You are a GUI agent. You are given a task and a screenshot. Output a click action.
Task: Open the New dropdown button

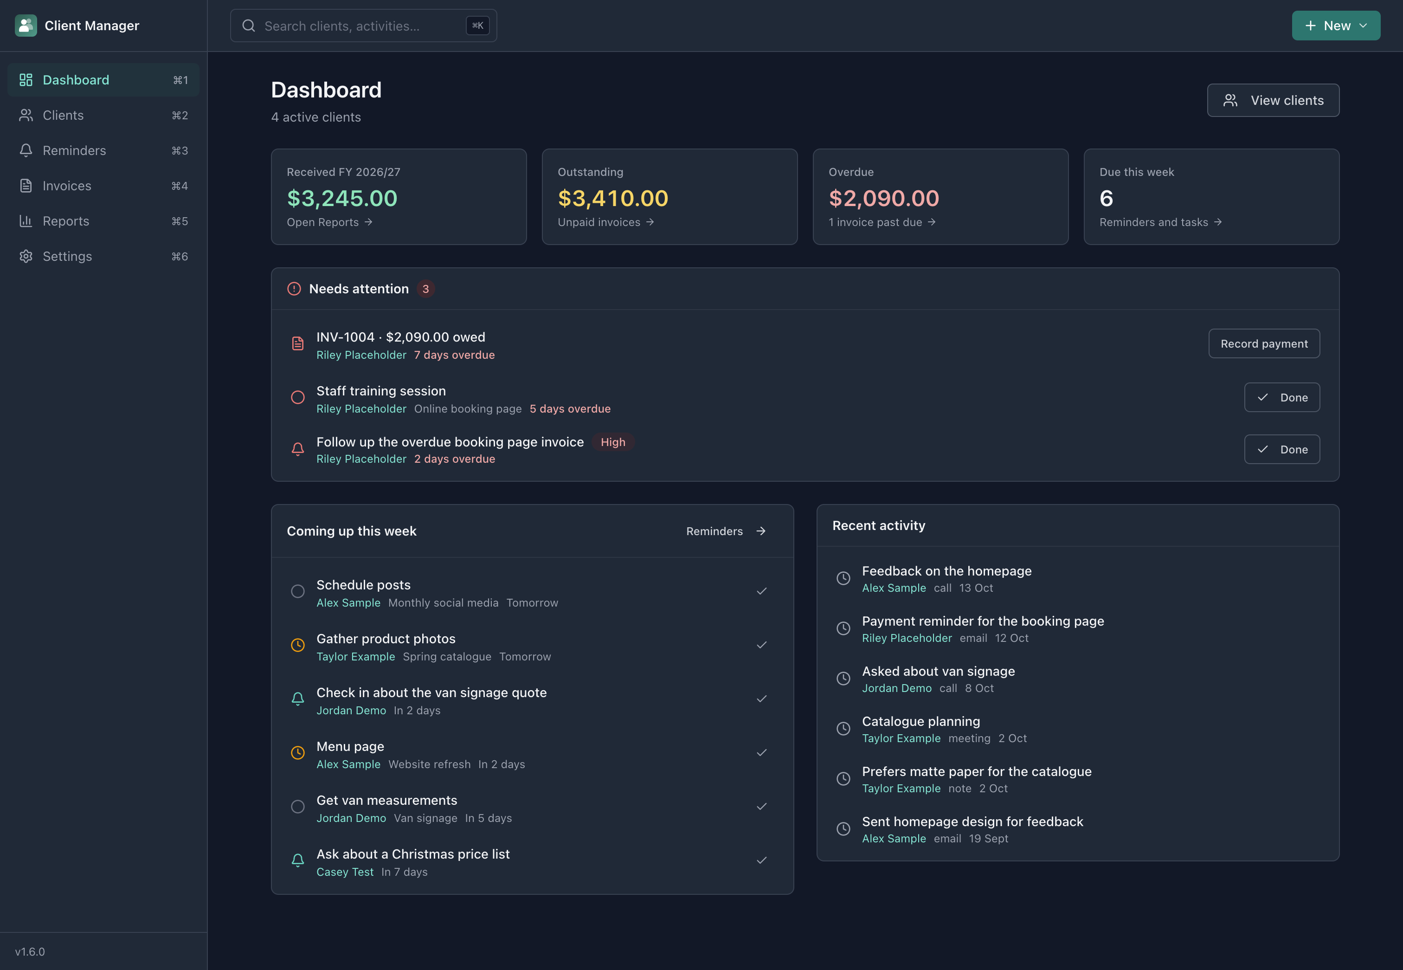pyautogui.click(x=1336, y=26)
